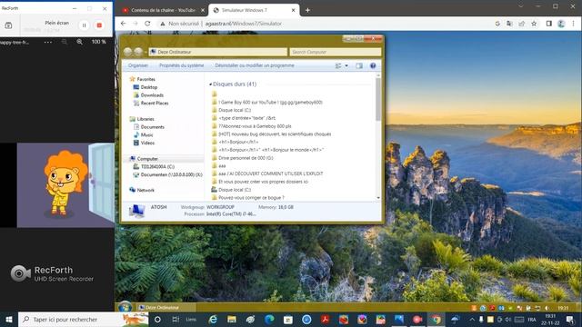
Task: Select Computer in navigation pane
Action: coord(147,159)
